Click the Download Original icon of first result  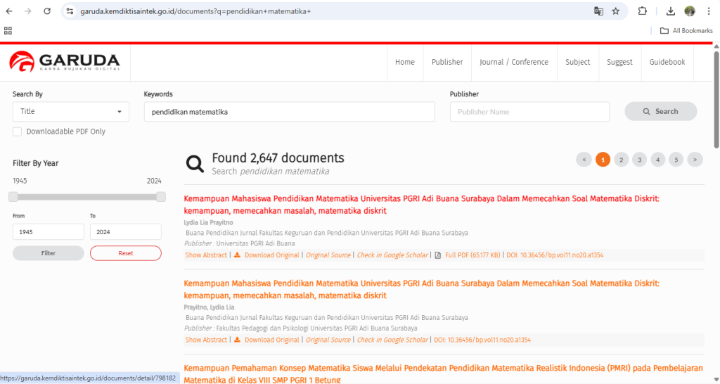(238, 255)
